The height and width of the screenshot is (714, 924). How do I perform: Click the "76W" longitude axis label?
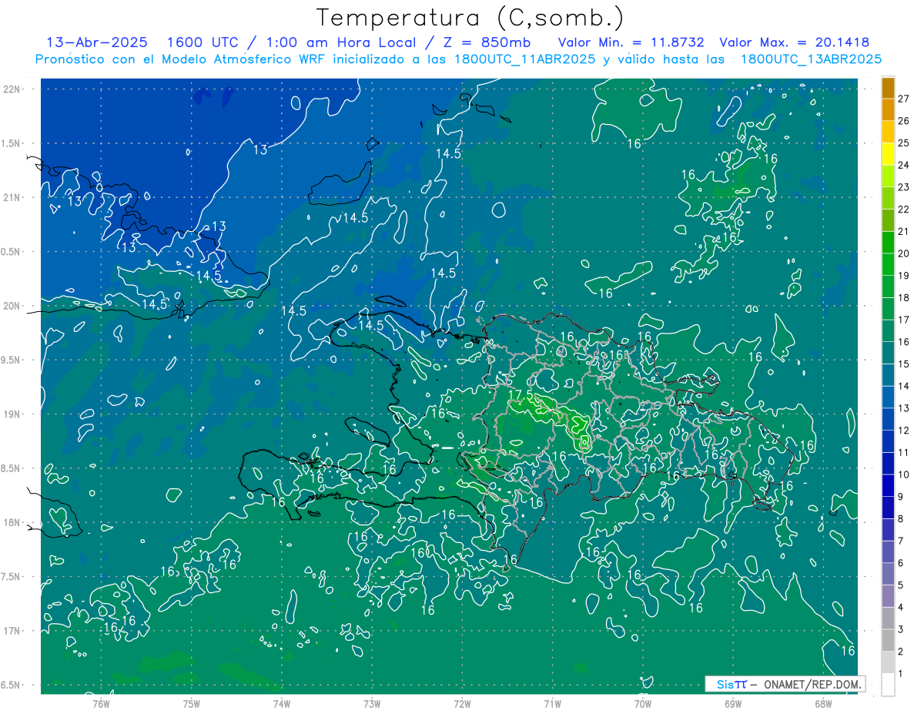[101, 702]
